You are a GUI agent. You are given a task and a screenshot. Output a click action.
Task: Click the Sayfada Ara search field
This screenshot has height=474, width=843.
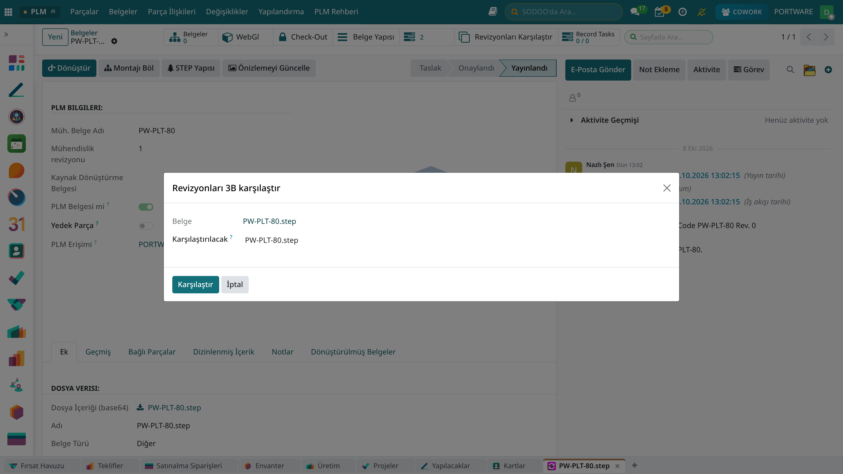point(669,37)
